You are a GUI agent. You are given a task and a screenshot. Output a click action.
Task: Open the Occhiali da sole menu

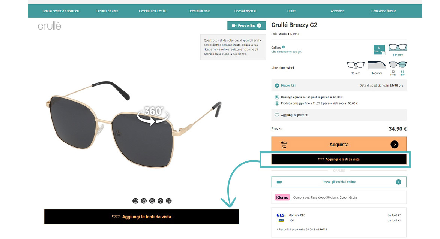(199, 11)
